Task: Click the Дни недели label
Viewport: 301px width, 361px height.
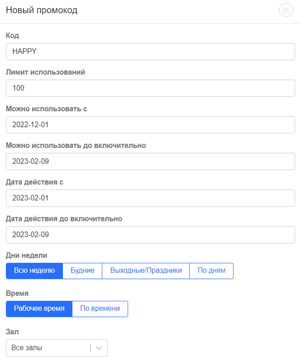Action: click(x=27, y=255)
